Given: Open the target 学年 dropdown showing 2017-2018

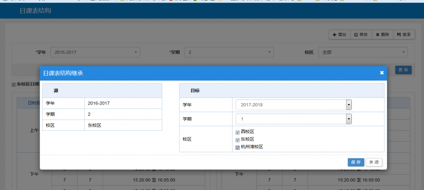Looking at the screenshot, I should (x=293, y=105).
